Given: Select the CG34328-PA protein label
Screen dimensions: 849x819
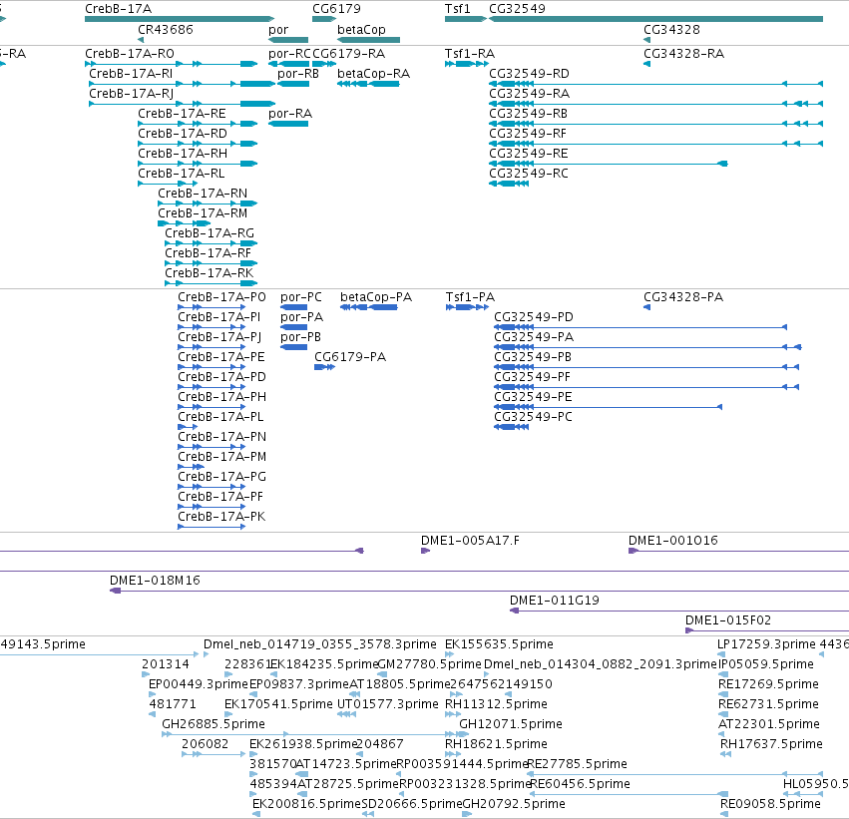Looking at the screenshot, I should tap(683, 297).
